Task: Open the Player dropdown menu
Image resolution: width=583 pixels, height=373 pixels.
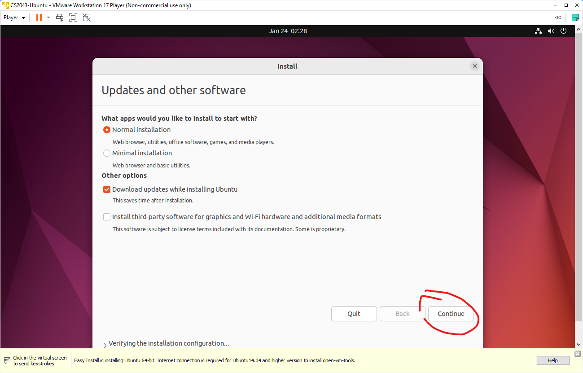Action: (x=14, y=18)
